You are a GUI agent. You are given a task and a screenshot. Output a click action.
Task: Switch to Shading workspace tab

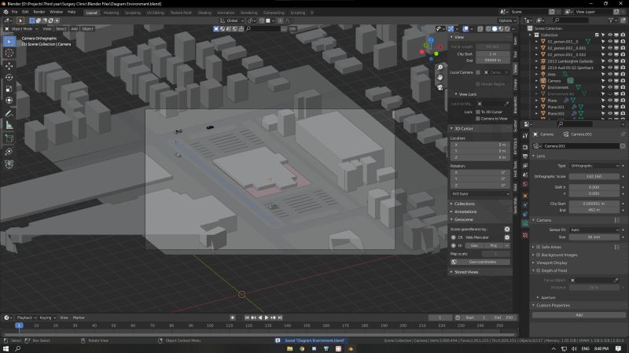pyautogui.click(x=204, y=13)
